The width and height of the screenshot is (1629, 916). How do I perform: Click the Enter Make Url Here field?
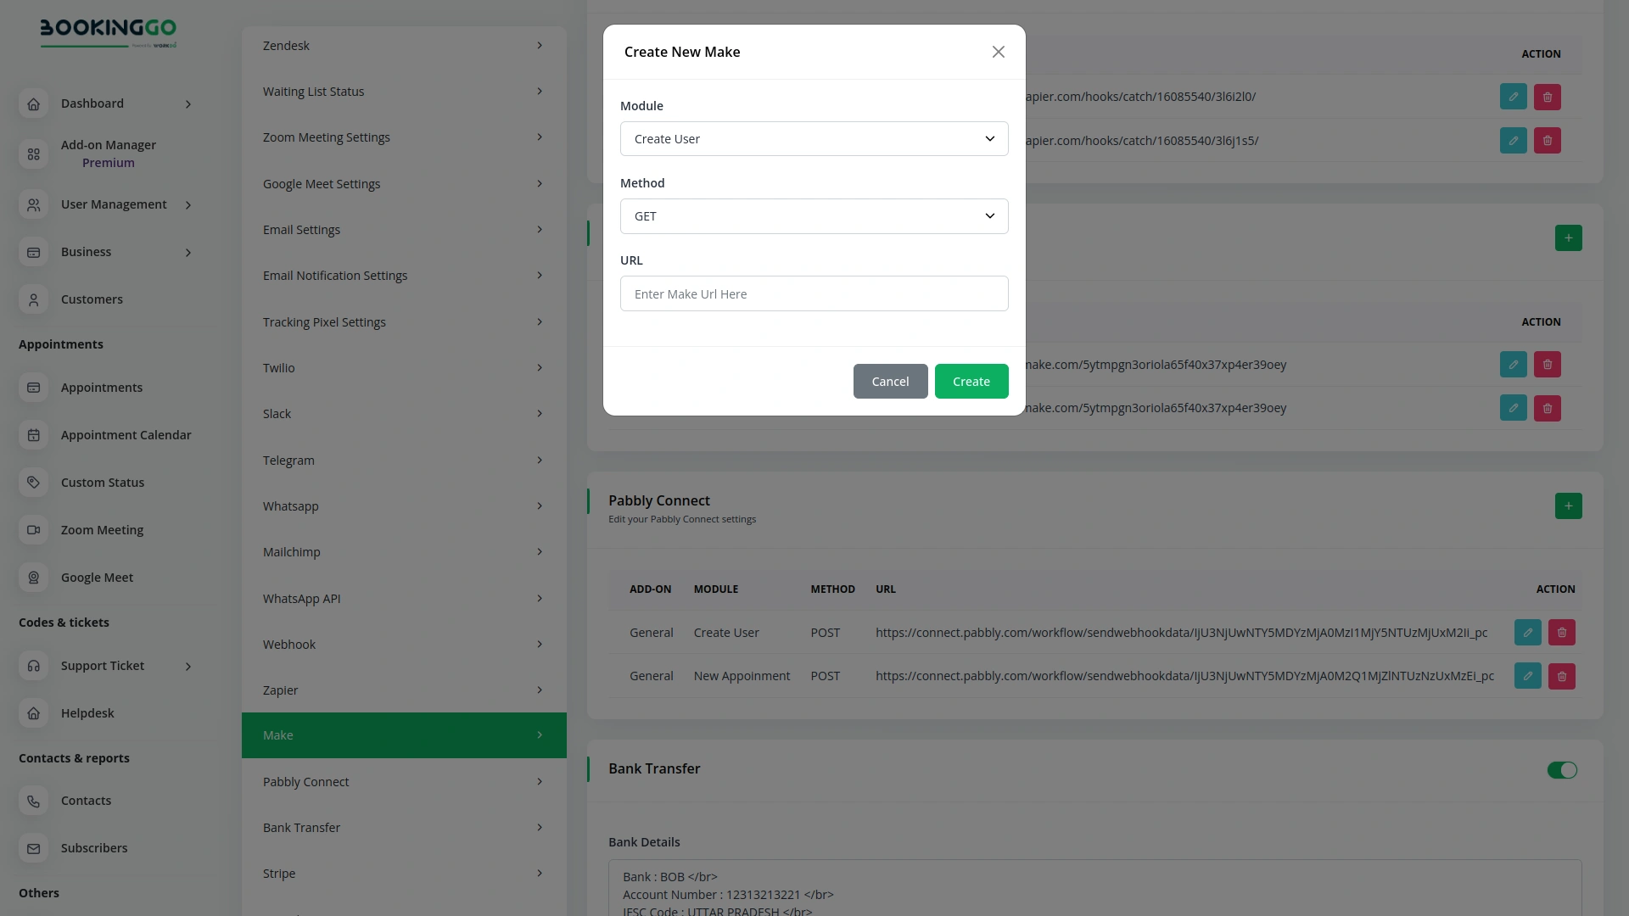pyautogui.click(x=814, y=293)
